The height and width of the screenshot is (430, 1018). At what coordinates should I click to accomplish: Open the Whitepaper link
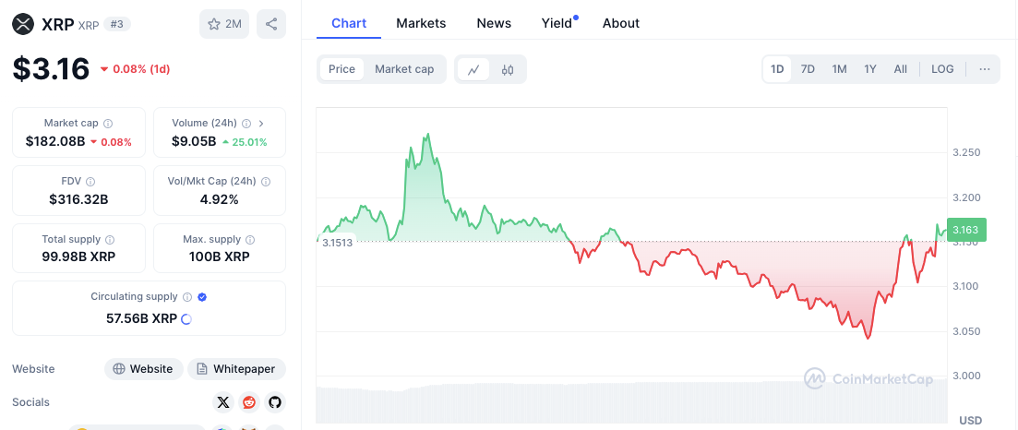point(236,369)
